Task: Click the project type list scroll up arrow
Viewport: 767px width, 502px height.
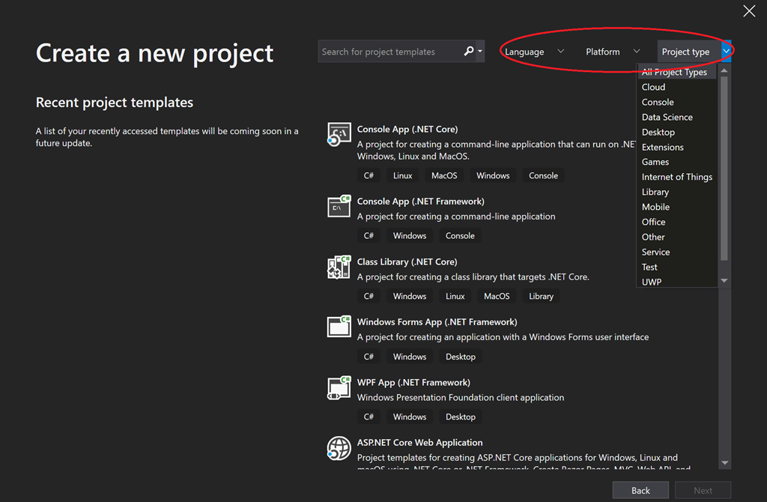Action: click(x=724, y=71)
